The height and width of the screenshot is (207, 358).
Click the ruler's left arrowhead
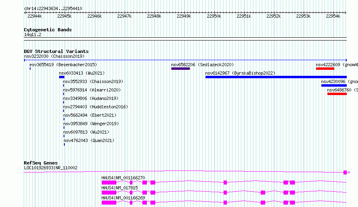25,13
